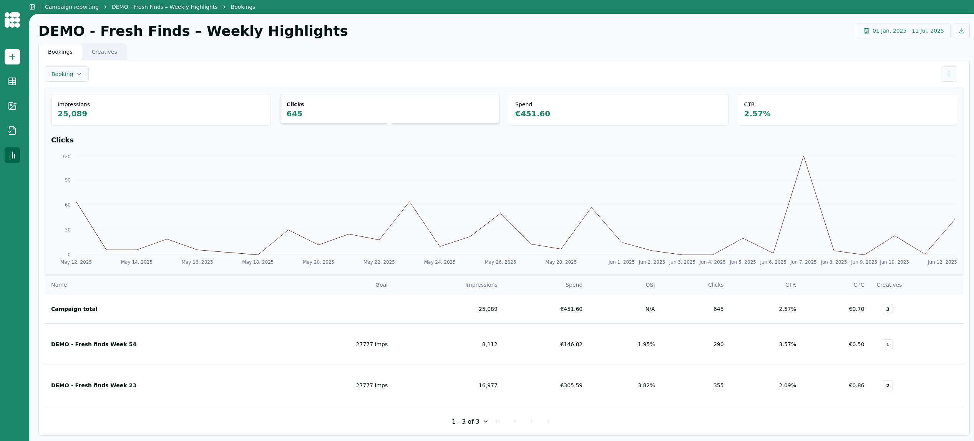Click the app logo in sidebar
The width and height of the screenshot is (974, 441).
[12, 20]
